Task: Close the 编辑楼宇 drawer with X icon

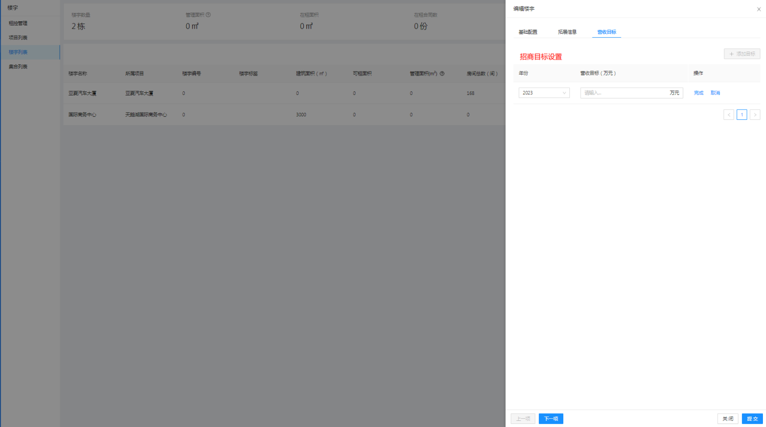Action: tap(758, 9)
